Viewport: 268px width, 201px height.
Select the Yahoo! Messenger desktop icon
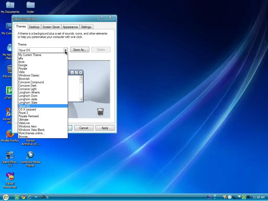point(10,181)
